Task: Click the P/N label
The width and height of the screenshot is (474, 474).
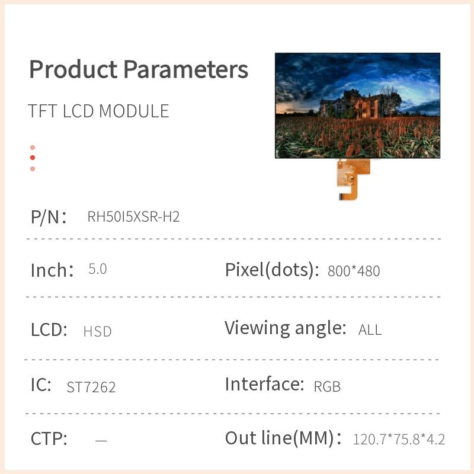Action: click(49, 217)
